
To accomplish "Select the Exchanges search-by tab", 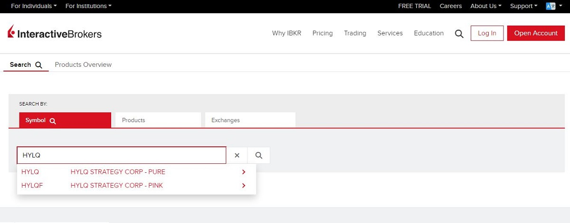I will click(250, 120).
